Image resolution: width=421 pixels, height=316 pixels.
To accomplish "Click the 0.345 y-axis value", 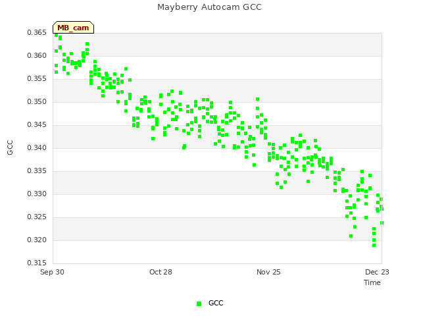I will [37, 124].
